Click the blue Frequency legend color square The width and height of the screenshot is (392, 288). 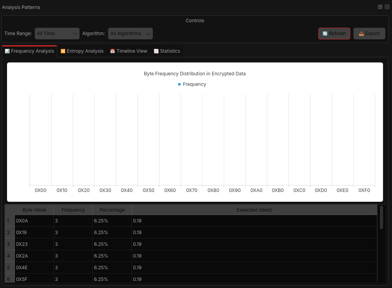179,84
